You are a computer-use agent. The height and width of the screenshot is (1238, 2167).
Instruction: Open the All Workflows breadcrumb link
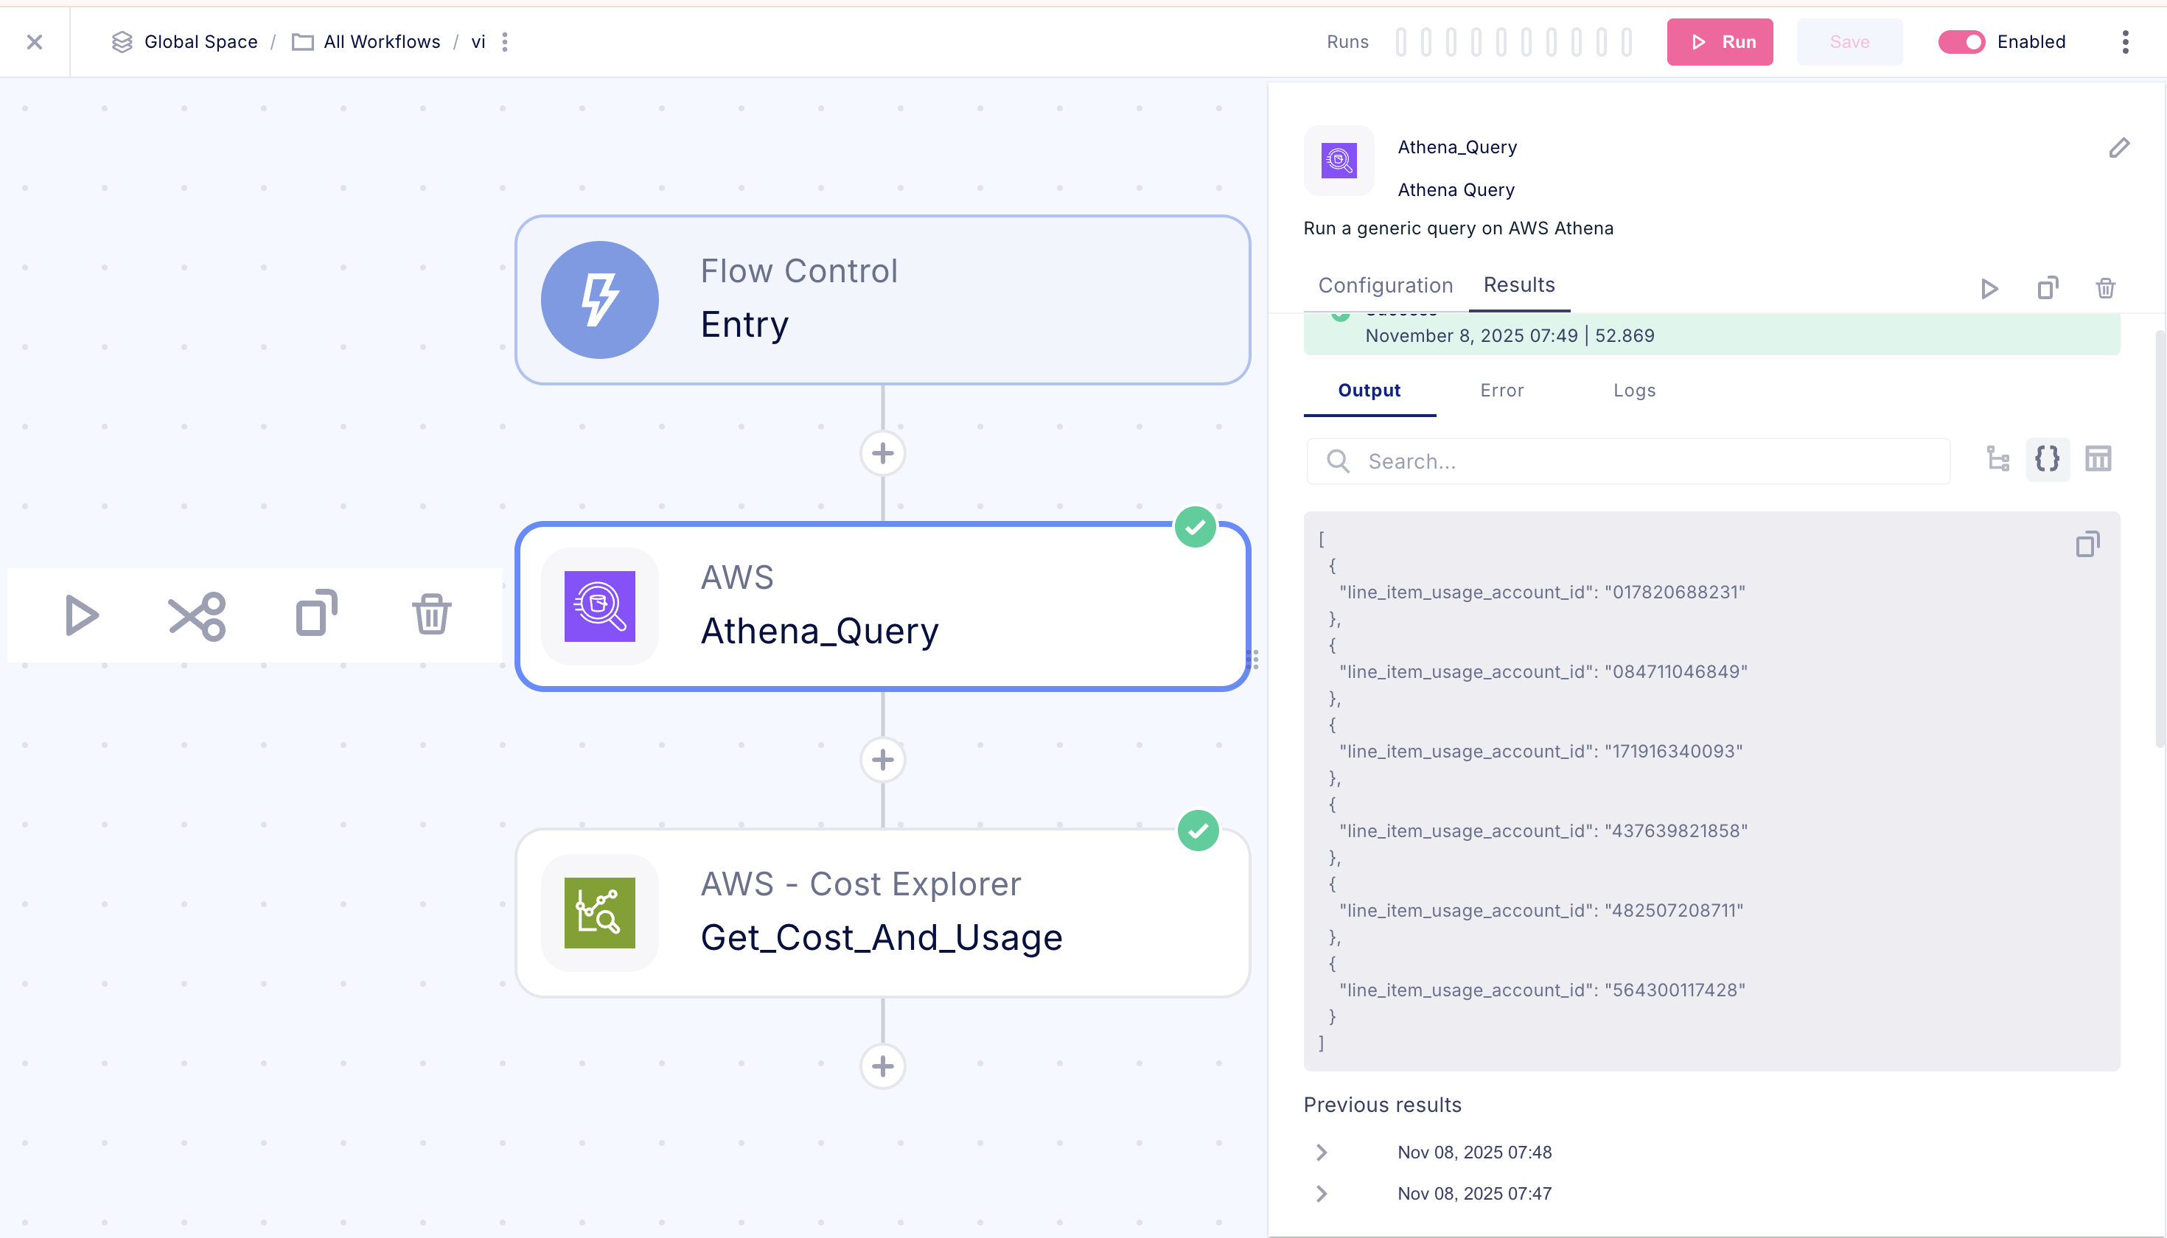(x=382, y=42)
